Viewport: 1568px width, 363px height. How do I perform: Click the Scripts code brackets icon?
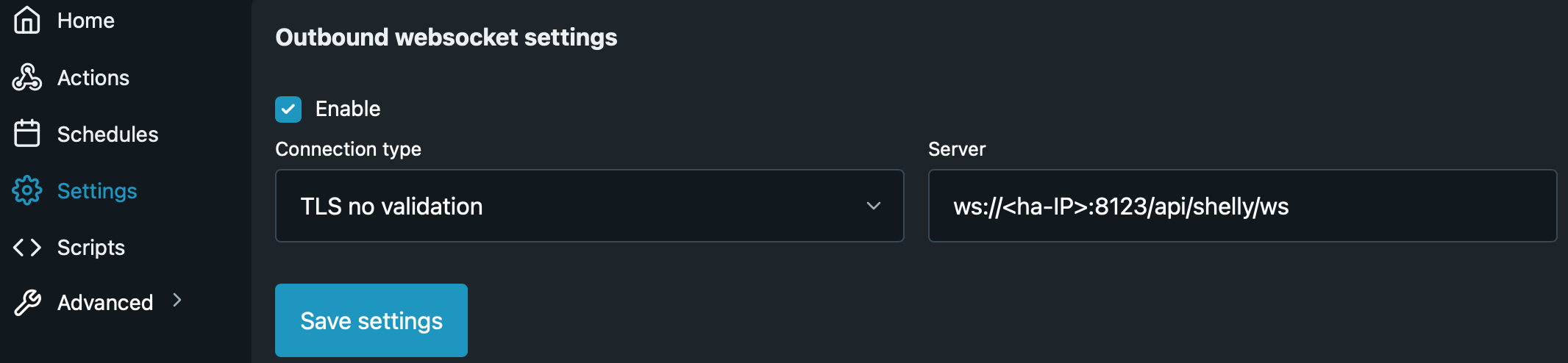coord(27,248)
